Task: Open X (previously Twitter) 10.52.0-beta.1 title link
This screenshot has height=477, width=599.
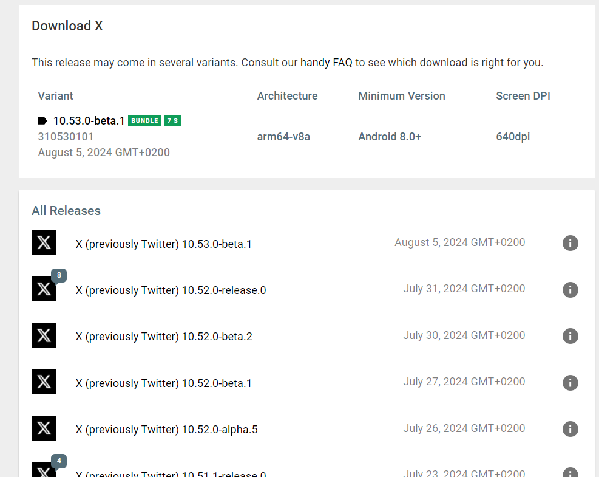Action: [x=163, y=383]
